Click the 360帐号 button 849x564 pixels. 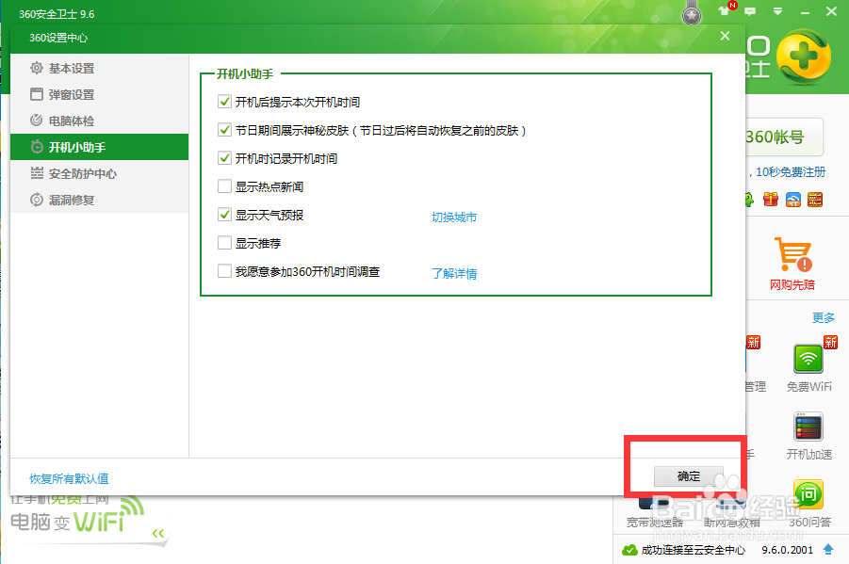coord(784,137)
